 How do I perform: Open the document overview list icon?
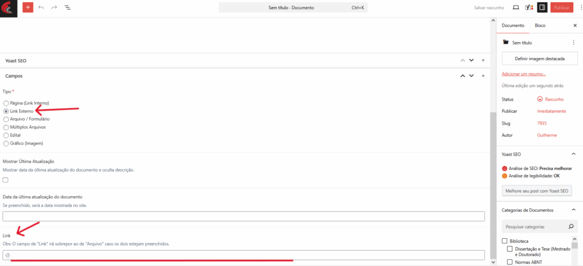point(67,7)
